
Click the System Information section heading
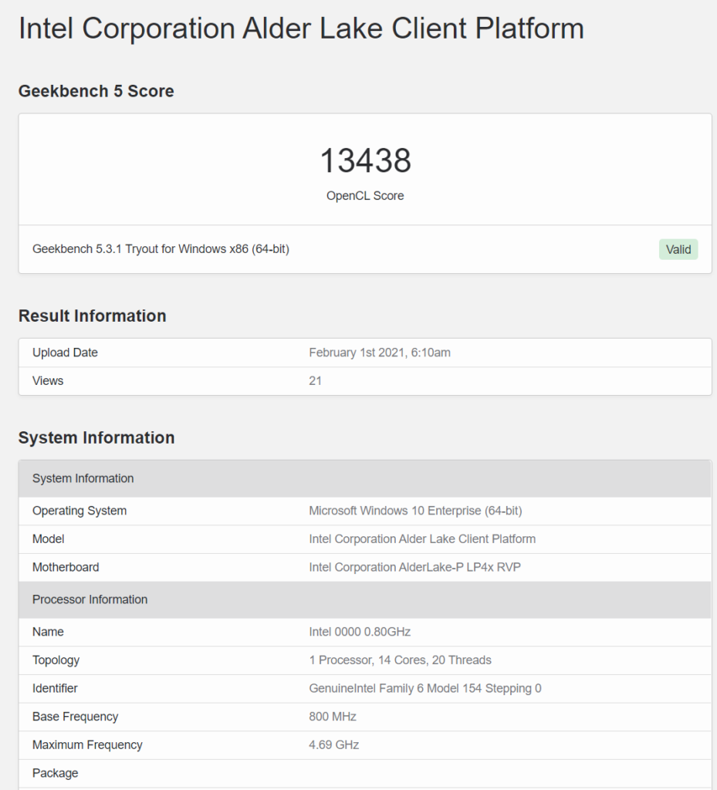click(96, 437)
